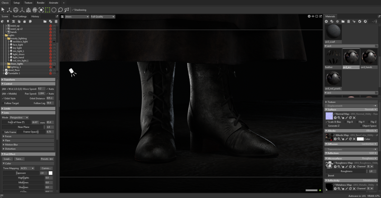Open the Curves... editor button
This screenshot has height=198, width=381.
(x=46, y=168)
